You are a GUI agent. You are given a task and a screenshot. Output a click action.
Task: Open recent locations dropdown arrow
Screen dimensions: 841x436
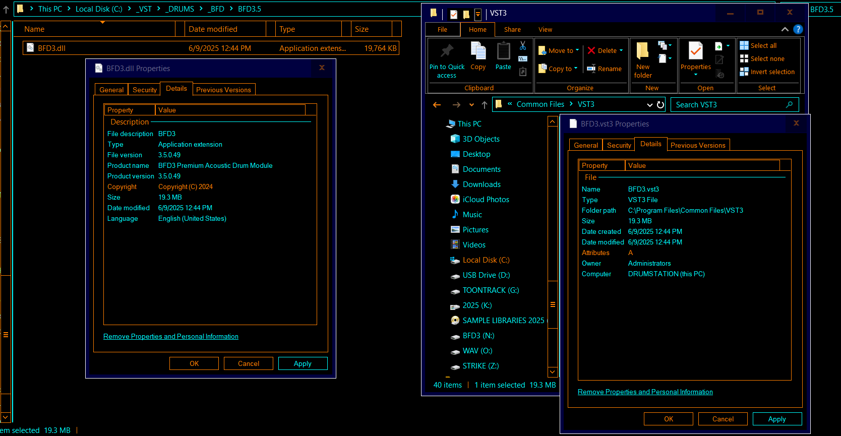tap(471, 105)
